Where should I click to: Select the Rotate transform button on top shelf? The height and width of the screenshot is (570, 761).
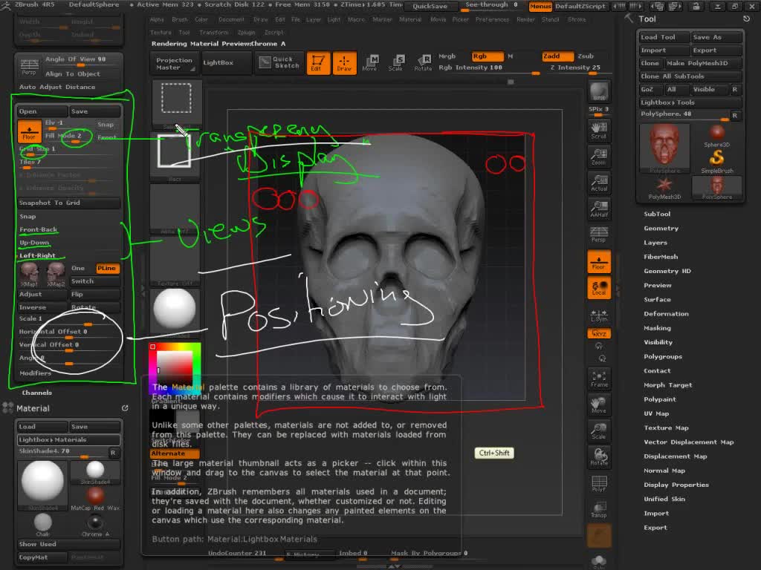pyautogui.click(x=423, y=63)
